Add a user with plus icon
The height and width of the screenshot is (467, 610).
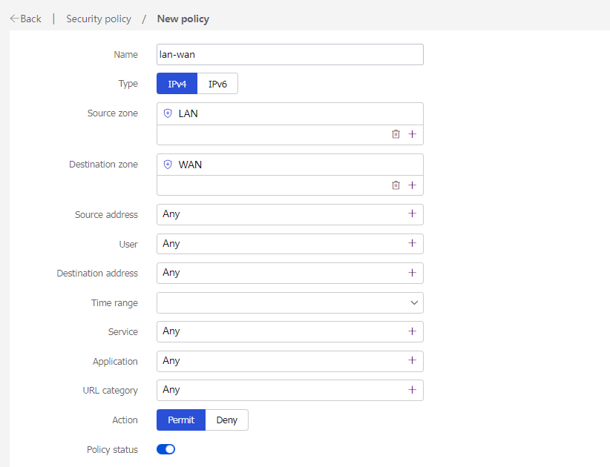[x=412, y=243]
